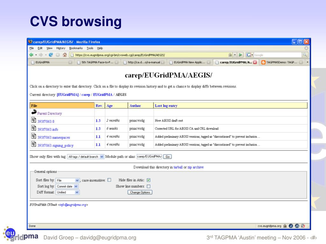The width and height of the screenshot is (326, 244).
Task: Open the Parent Directory link
Action: [x=49, y=113]
